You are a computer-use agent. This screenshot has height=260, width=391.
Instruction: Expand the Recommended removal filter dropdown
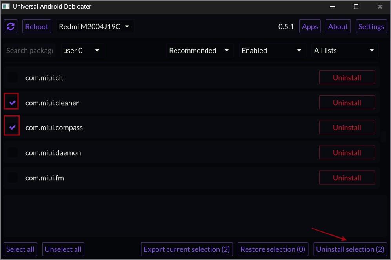200,50
